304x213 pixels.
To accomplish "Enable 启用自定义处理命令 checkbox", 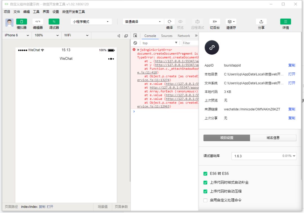I will tap(205, 200).
